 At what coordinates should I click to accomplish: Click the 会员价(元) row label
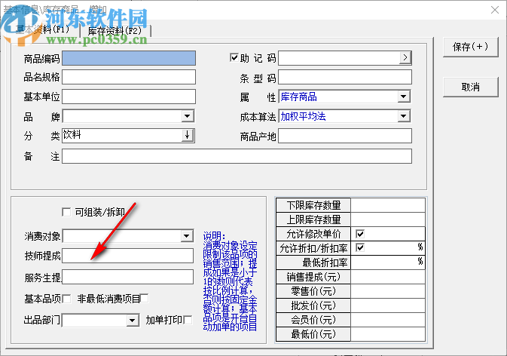click(313, 320)
